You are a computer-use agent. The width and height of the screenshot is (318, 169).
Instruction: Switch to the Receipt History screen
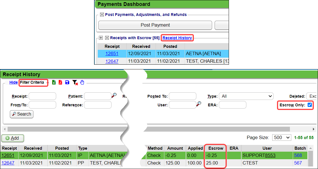point(177,37)
